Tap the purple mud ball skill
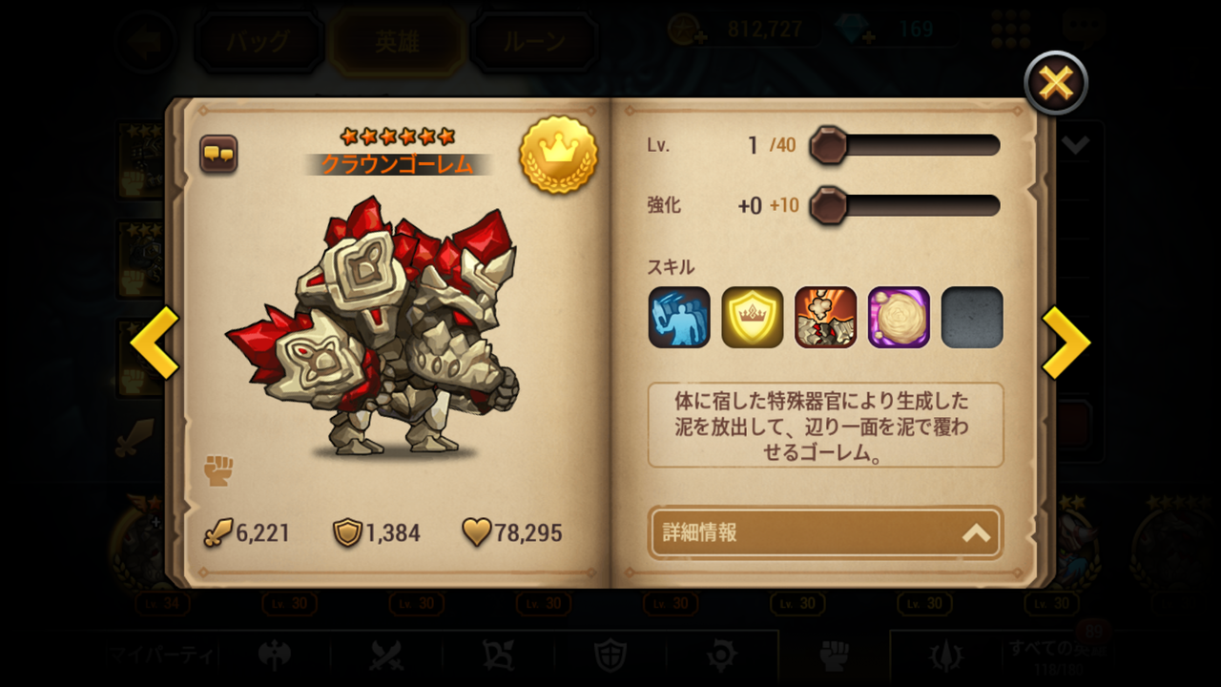The height and width of the screenshot is (687, 1221). point(899,317)
